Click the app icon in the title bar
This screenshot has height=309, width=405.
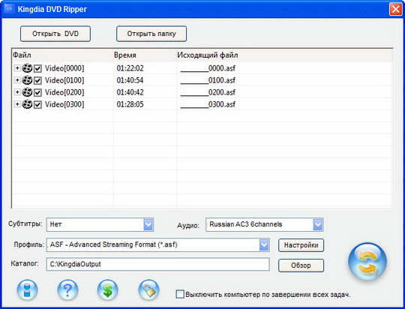9,9
